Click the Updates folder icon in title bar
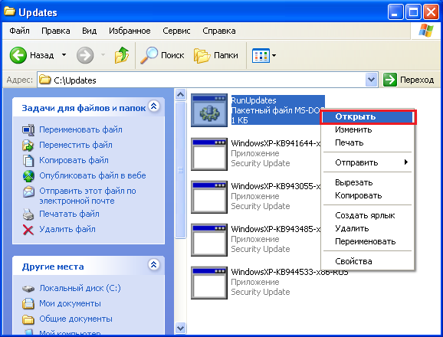 10,11
